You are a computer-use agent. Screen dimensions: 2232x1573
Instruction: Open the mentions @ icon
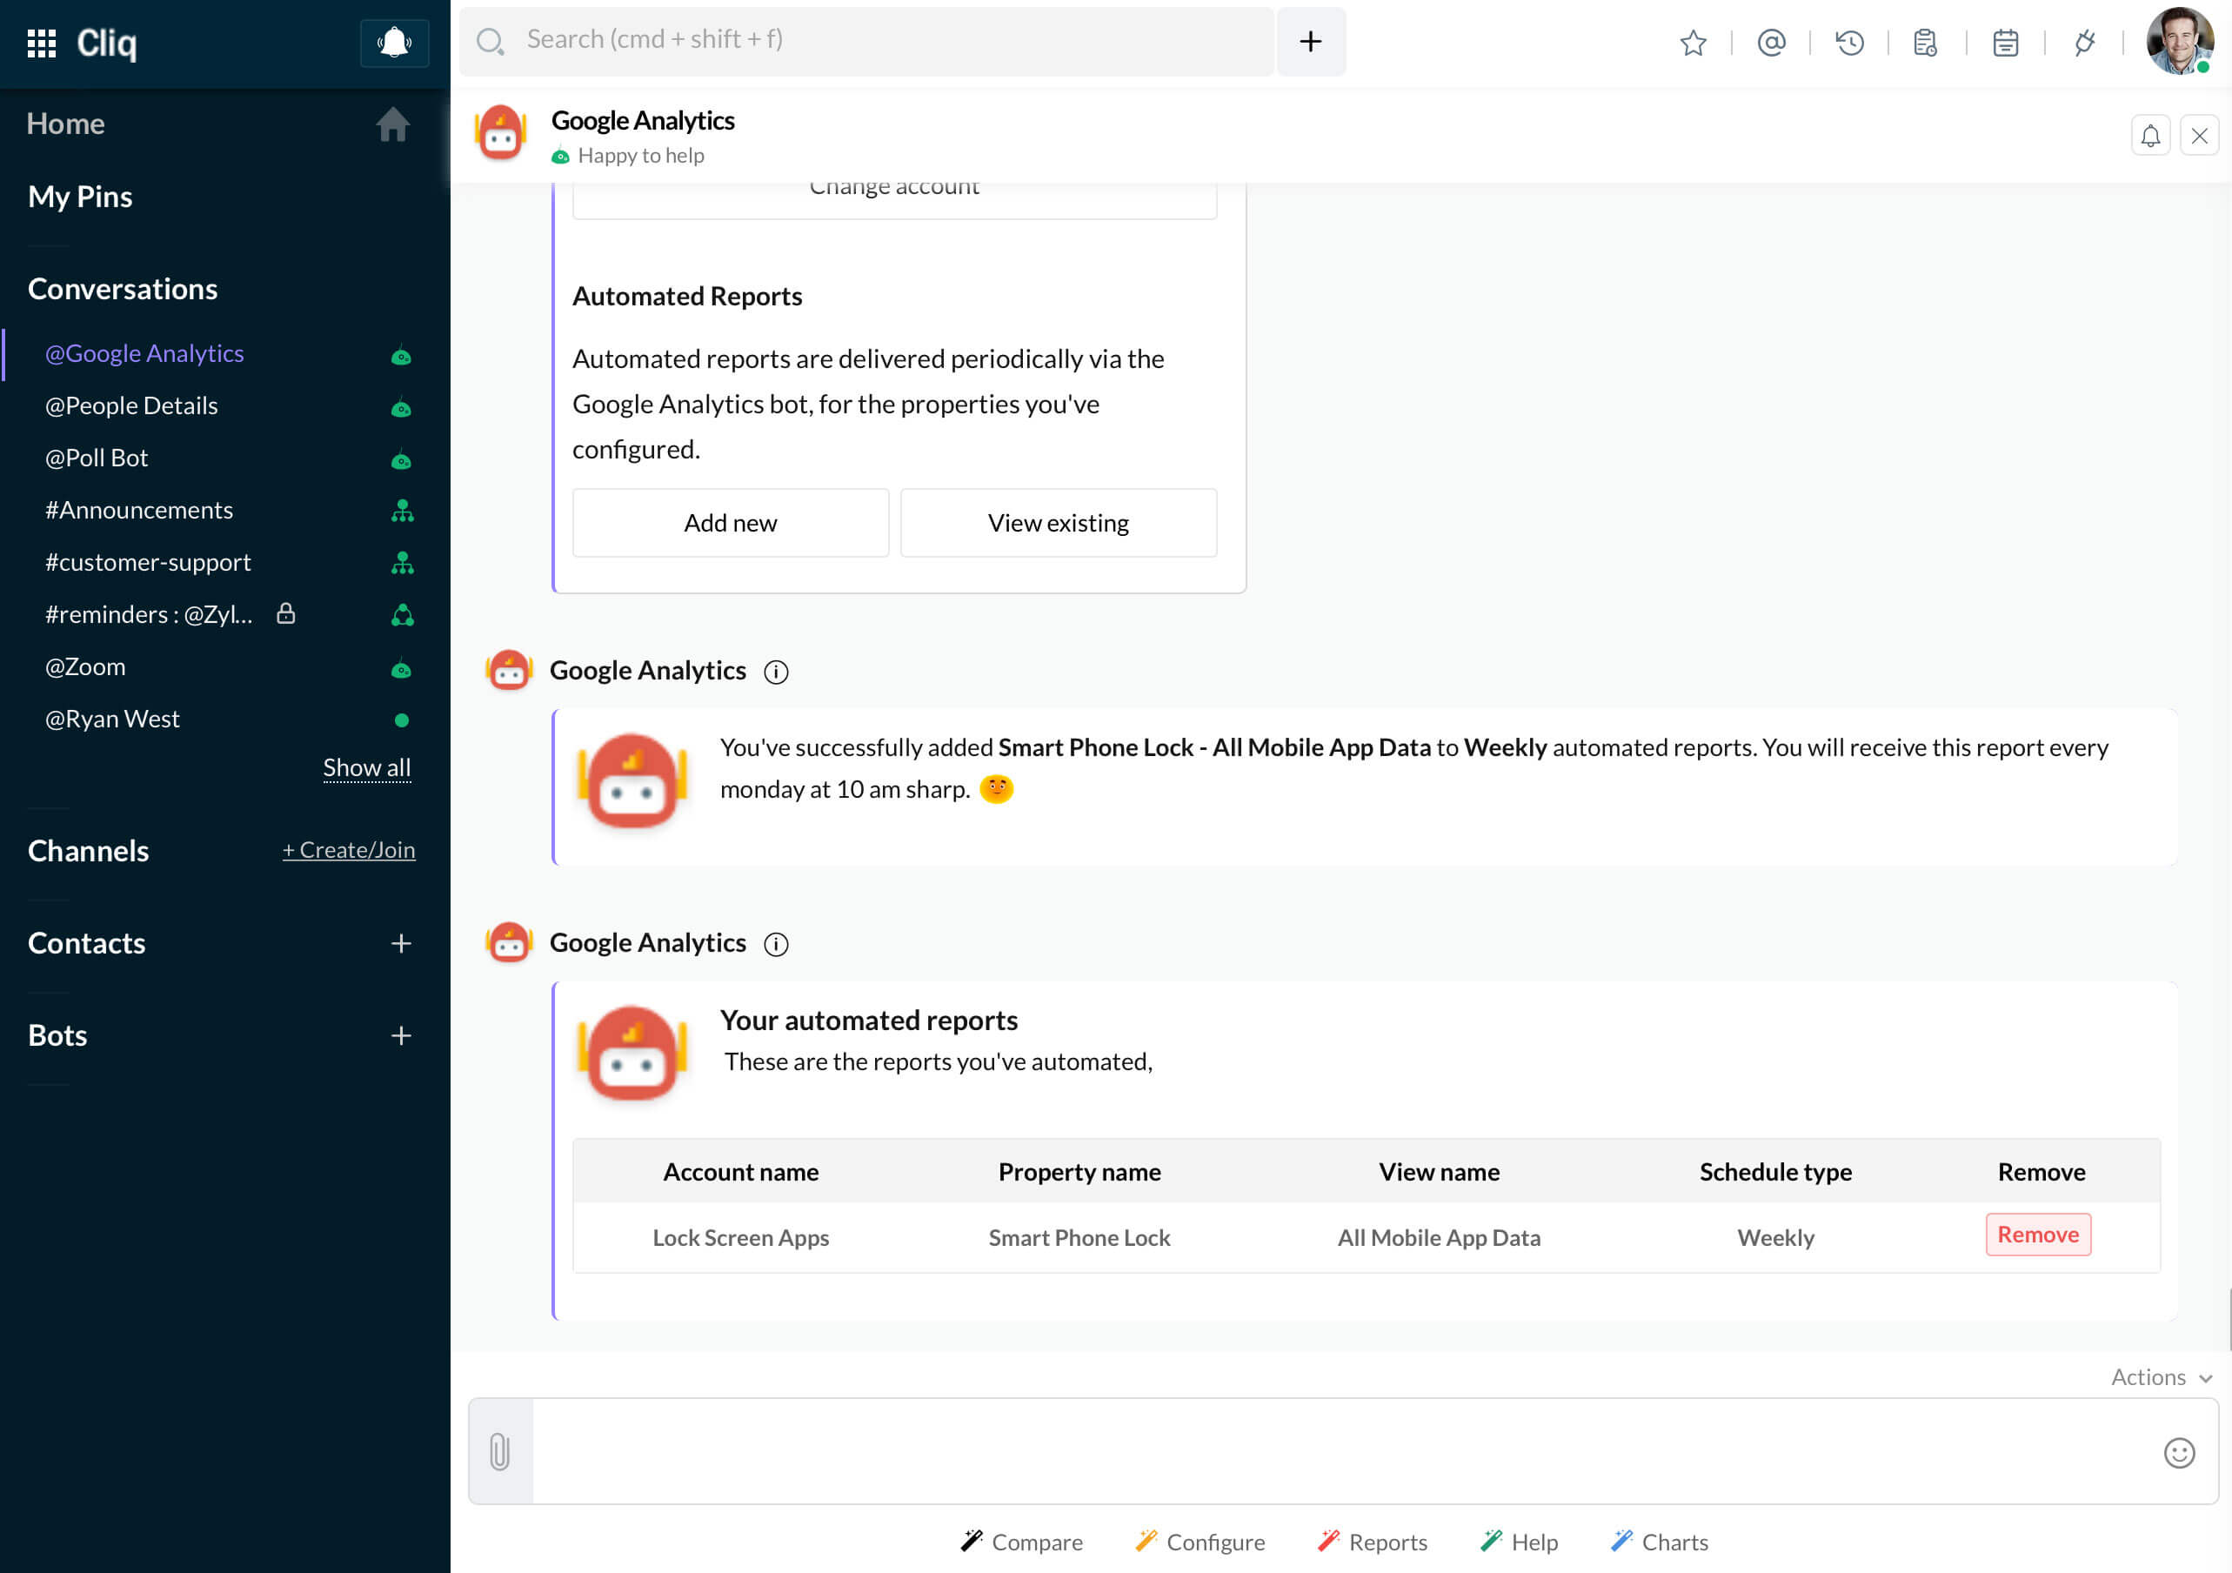[1771, 43]
